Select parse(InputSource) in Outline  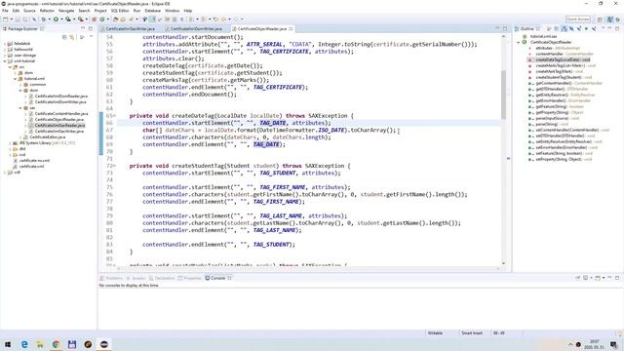click(552, 118)
